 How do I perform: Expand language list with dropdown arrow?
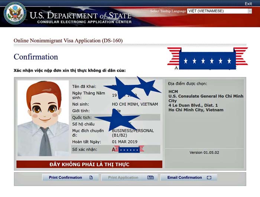coord(250,11)
